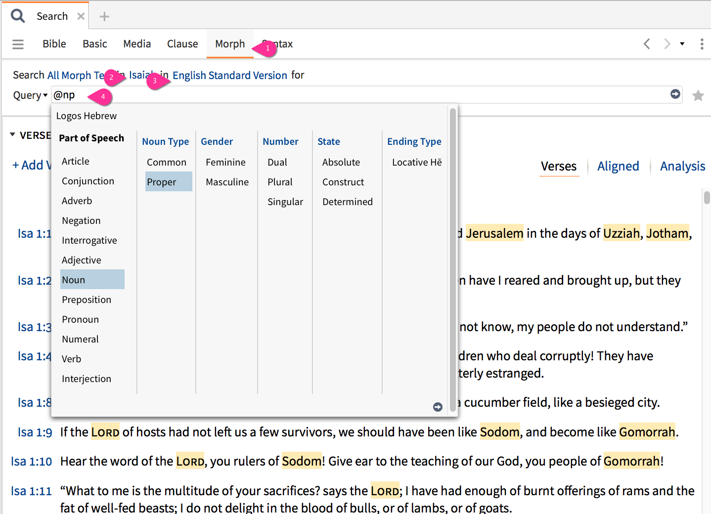
Task: Open a new tab with plus icon
Action: [104, 17]
